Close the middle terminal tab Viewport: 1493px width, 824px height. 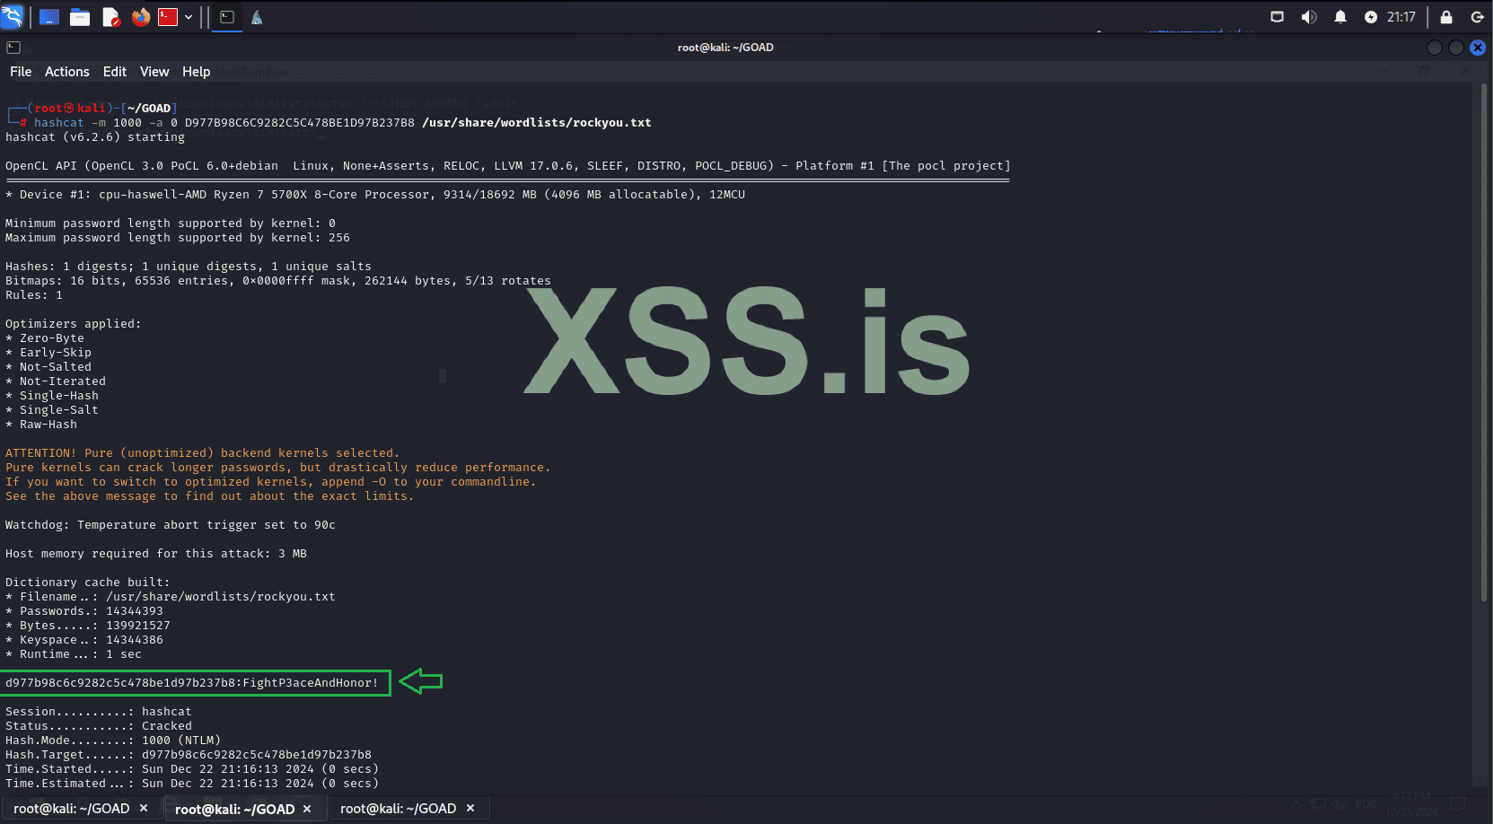(x=307, y=809)
